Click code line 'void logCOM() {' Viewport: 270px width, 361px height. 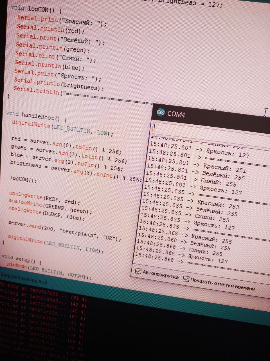click(36, 9)
